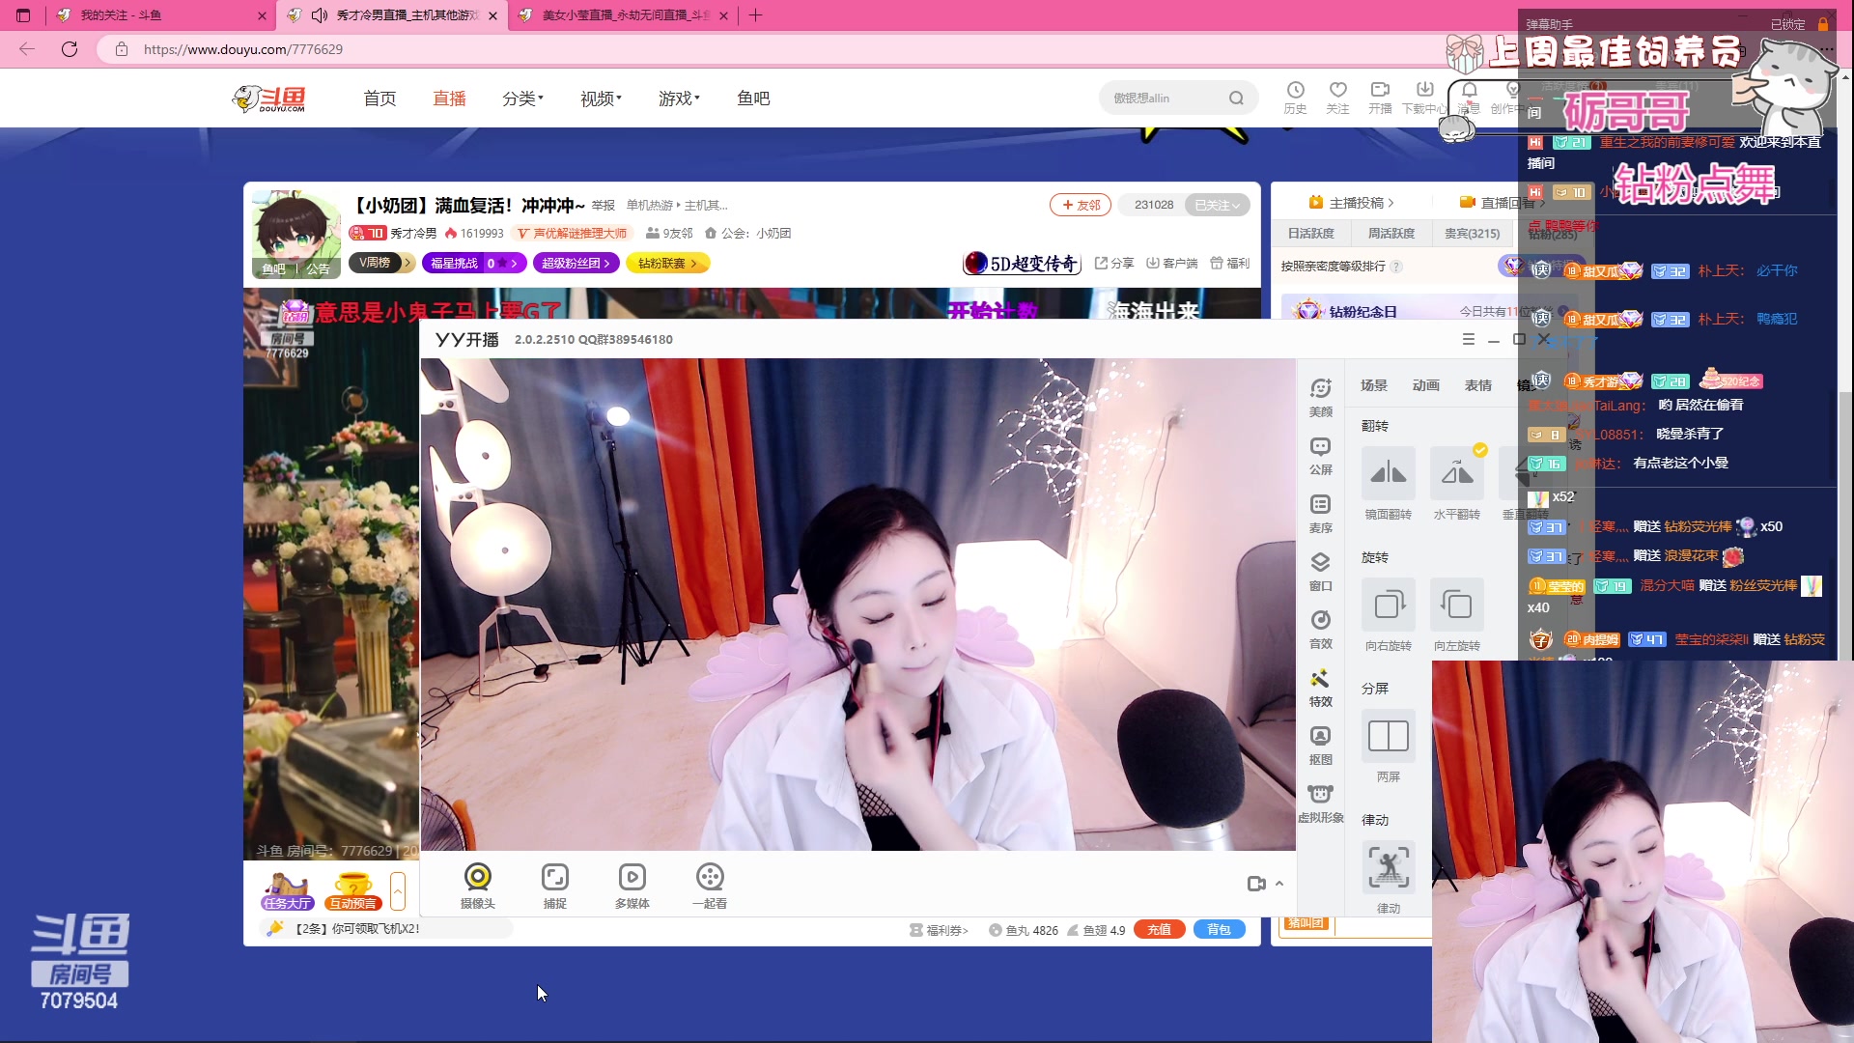Open the 抠图 cutout tool
This screenshot has height=1043, width=1854.
click(x=1320, y=745)
